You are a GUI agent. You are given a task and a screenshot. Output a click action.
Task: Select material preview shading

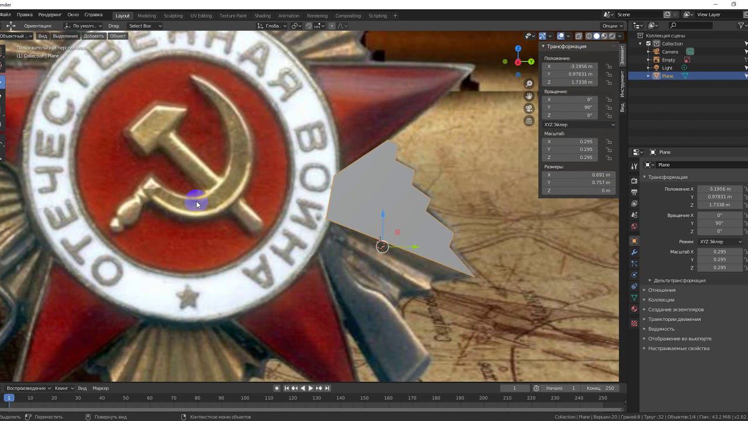pyautogui.click(x=604, y=36)
